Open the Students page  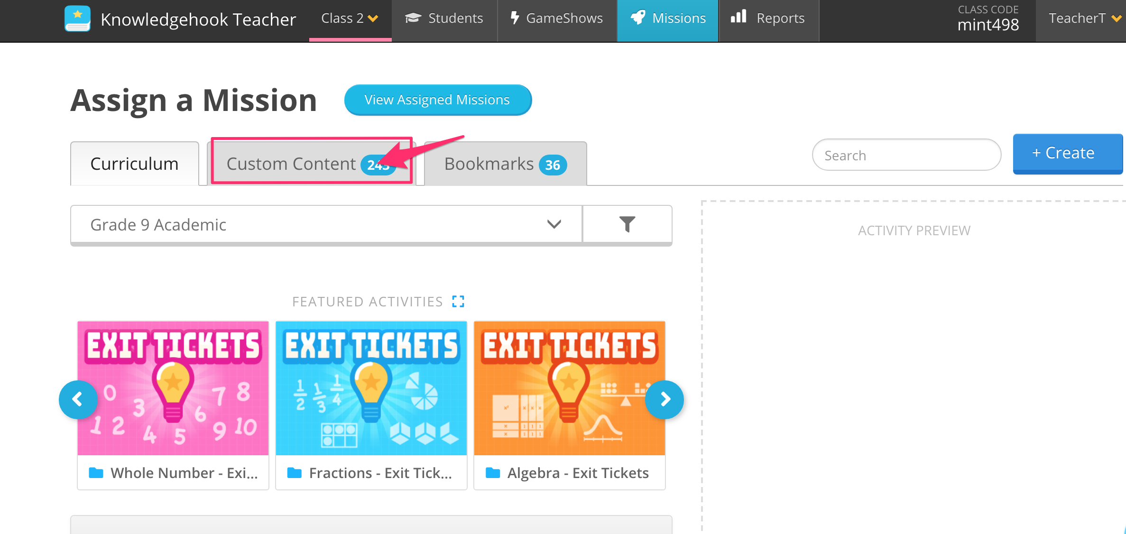click(444, 18)
